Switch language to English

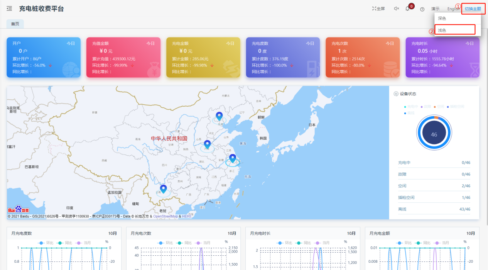click(x=453, y=8)
